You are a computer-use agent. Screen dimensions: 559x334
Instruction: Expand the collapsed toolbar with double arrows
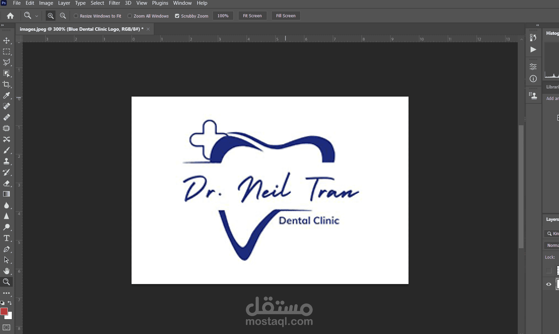coord(2,25)
